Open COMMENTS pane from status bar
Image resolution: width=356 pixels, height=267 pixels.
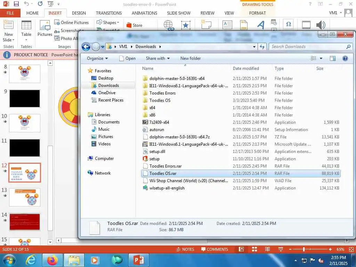pos(215,249)
